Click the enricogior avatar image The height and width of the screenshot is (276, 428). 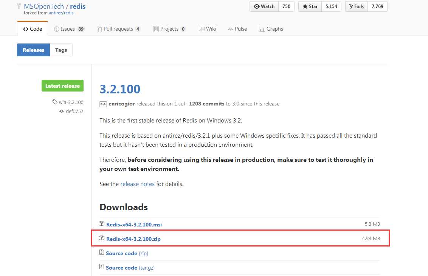(x=103, y=104)
